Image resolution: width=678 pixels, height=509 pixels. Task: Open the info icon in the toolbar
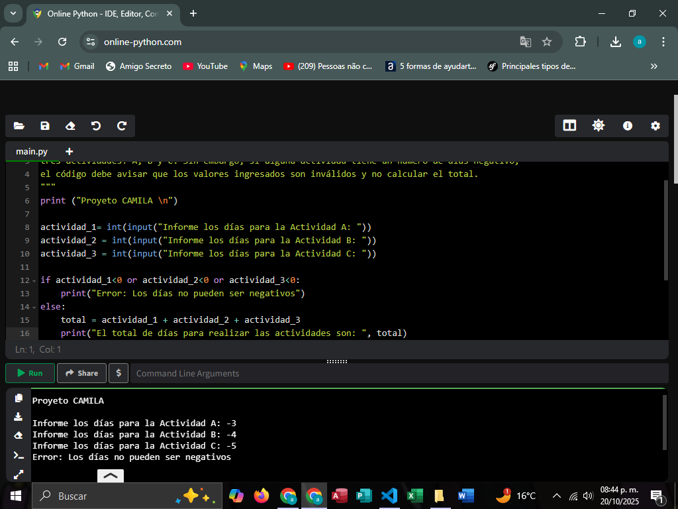point(628,126)
